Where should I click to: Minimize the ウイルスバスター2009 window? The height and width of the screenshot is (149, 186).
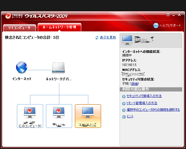(x=174, y=15)
